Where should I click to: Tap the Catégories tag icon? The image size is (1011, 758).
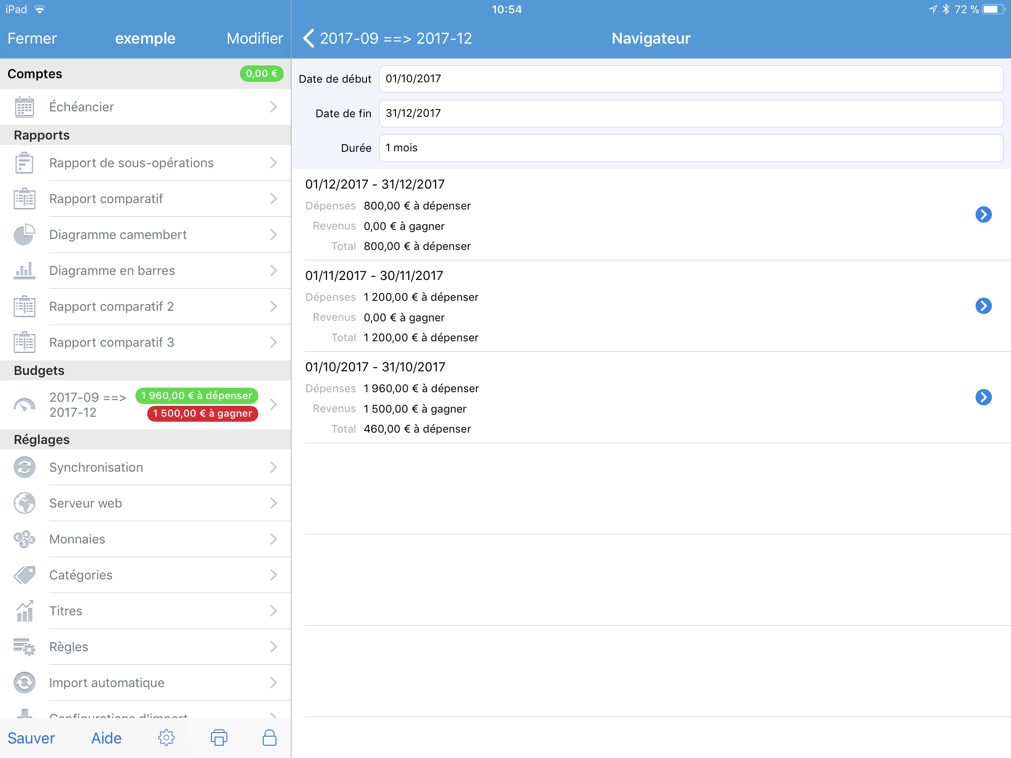click(x=24, y=575)
